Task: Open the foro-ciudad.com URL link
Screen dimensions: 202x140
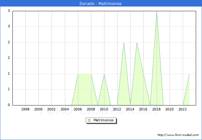Action: click(x=178, y=135)
